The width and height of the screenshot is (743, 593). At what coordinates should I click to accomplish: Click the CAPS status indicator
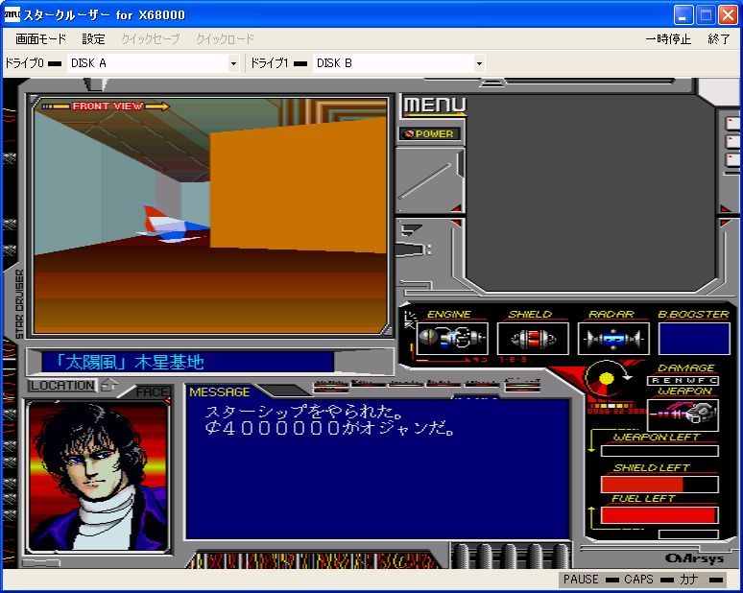[648, 580]
